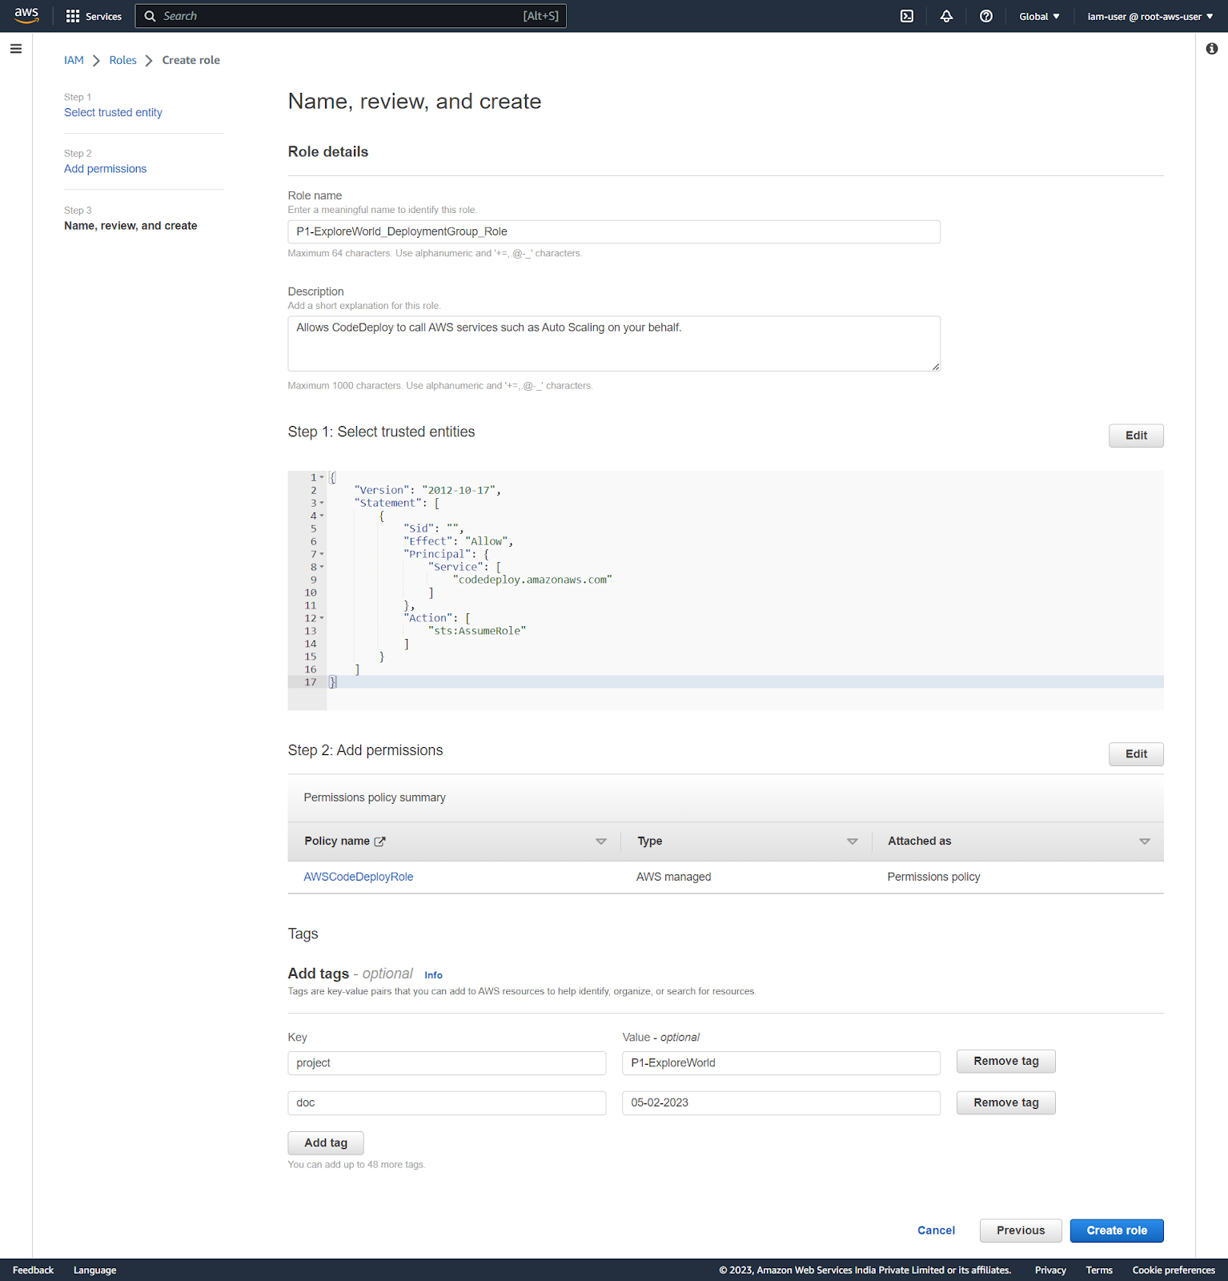Open the Add tags Info link
This screenshot has width=1228, height=1281.
click(x=433, y=975)
